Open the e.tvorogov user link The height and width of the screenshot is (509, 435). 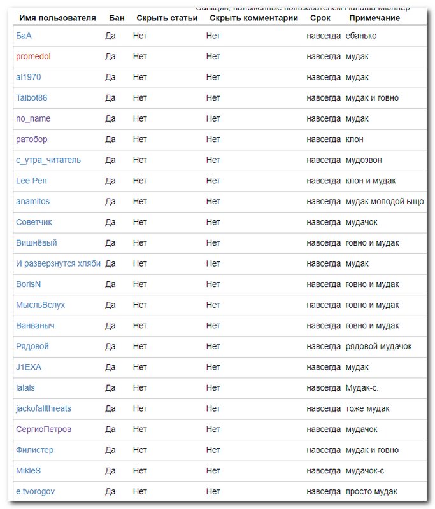(x=36, y=491)
